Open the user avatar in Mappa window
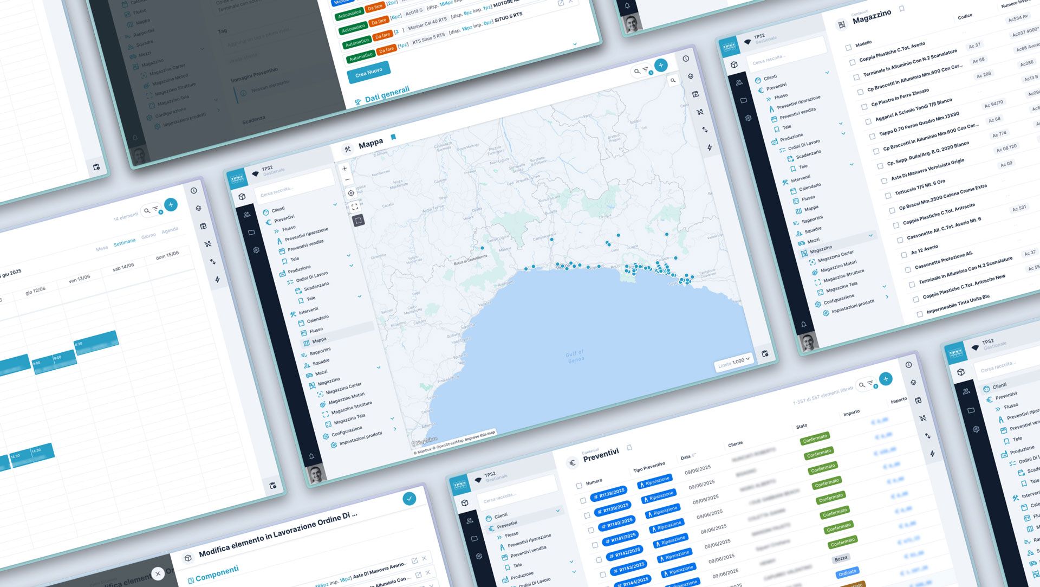 click(316, 475)
